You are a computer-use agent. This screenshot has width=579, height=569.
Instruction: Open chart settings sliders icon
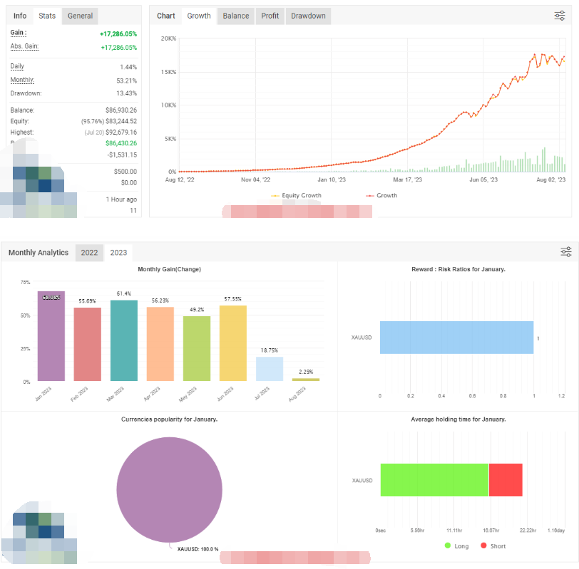tap(560, 16)
